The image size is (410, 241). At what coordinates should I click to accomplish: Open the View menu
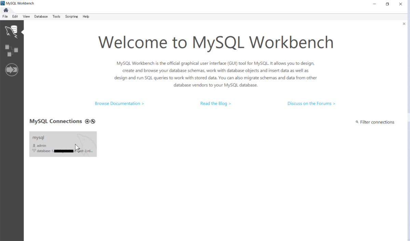point(26,16)
